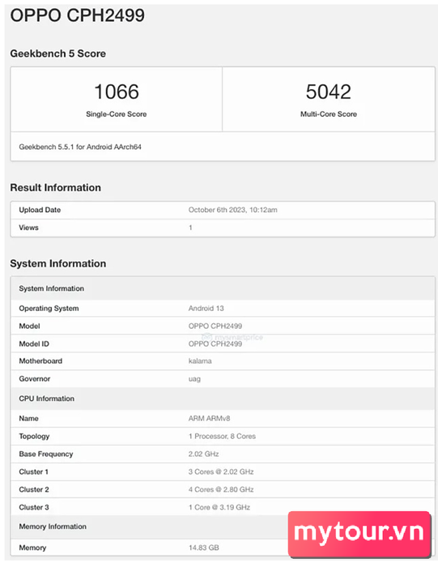Click the Memory Information header row
438x567 pixels.
(223, 526)
